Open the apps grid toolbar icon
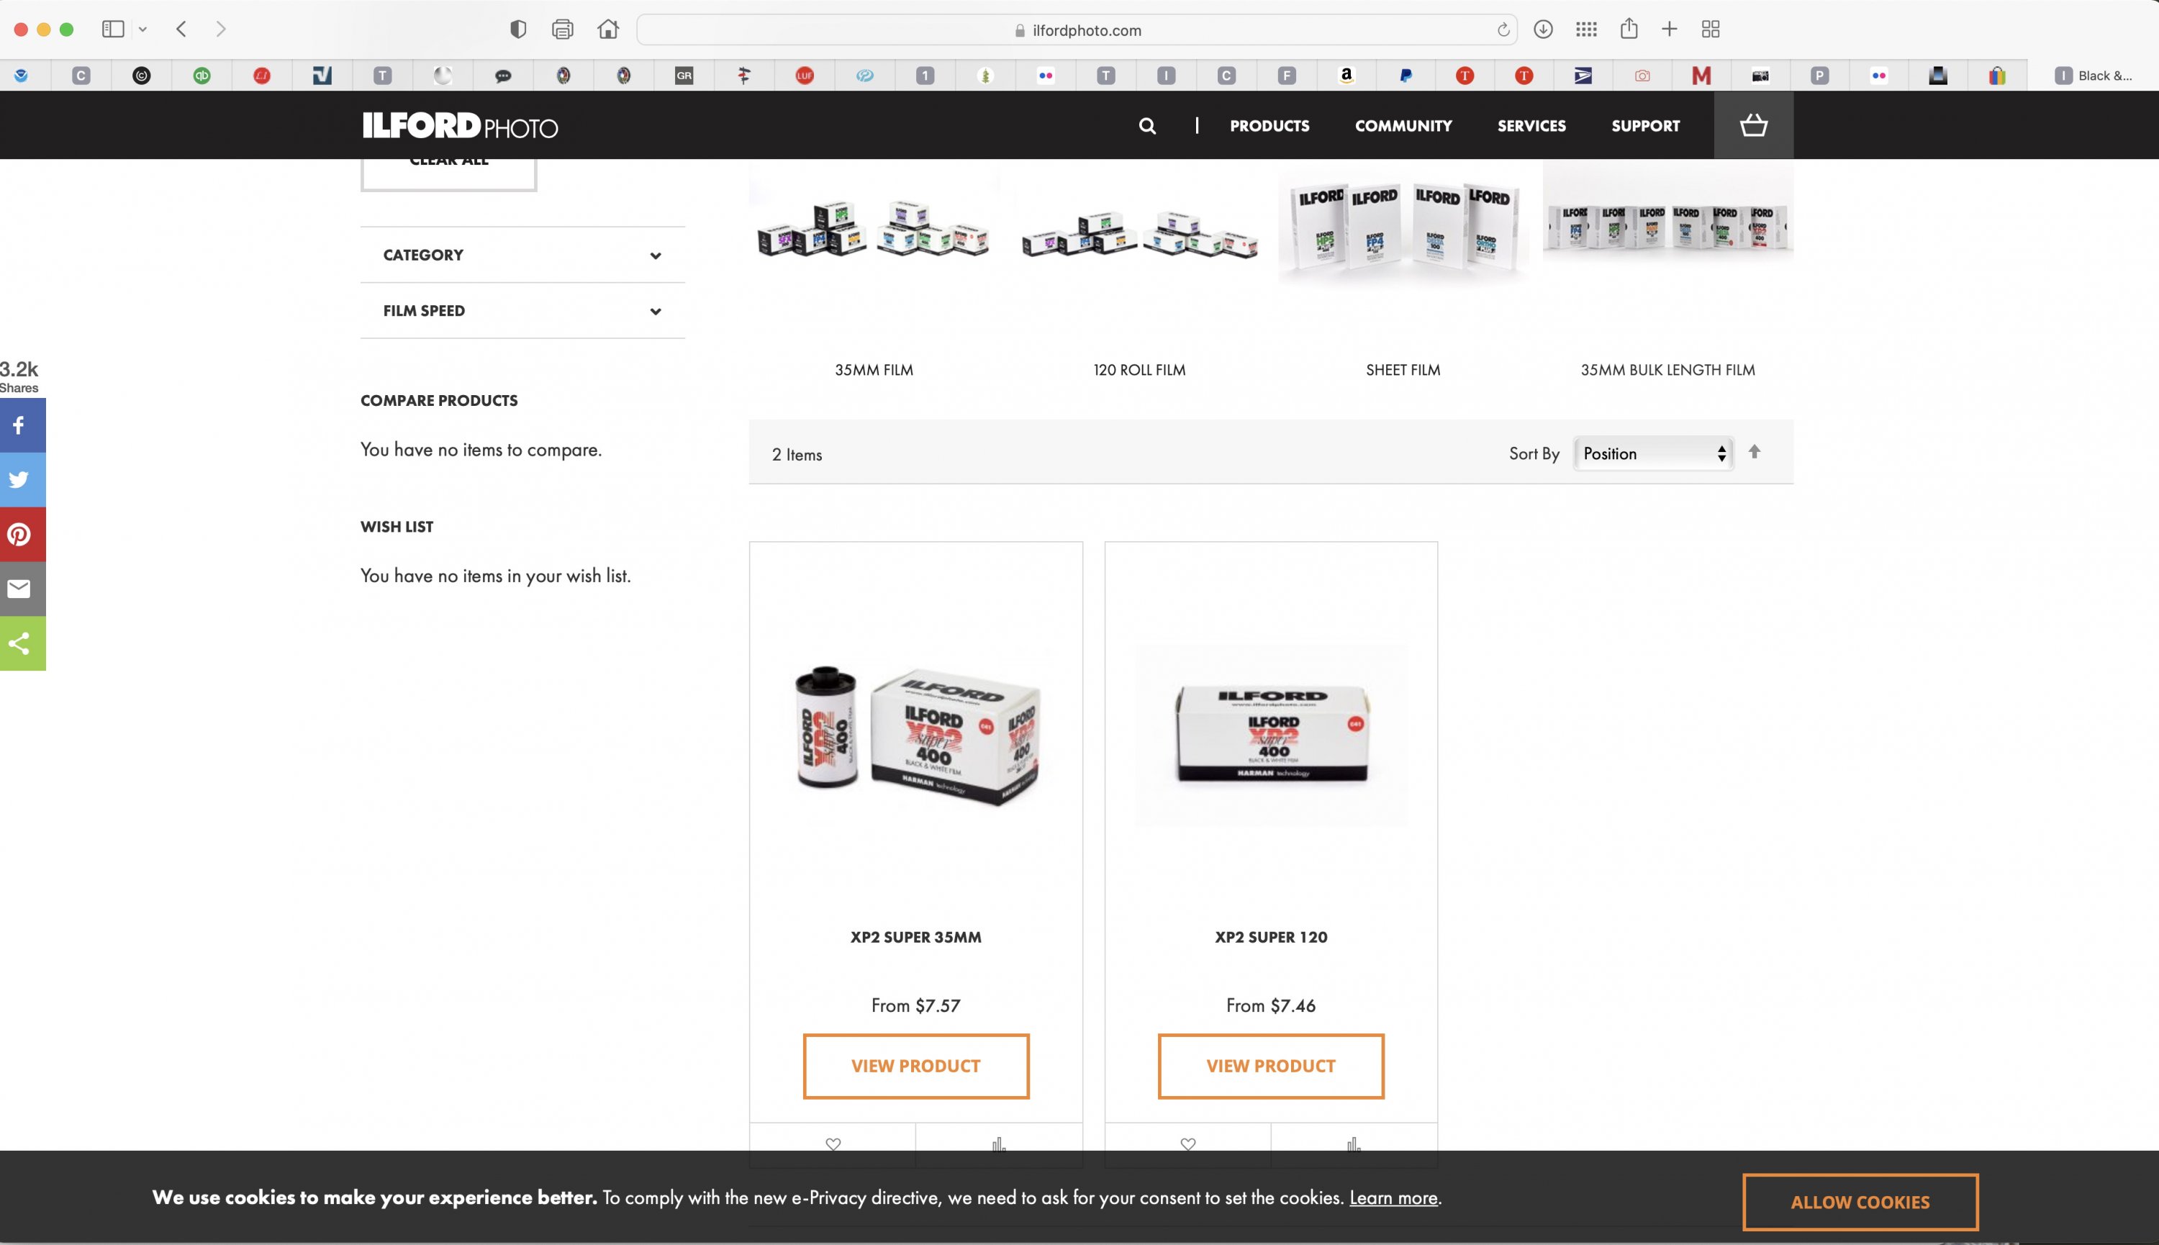This screenshot has width=2159, height=1245. pos(1586,29)
